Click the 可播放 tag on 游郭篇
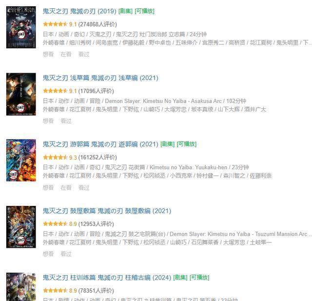Screen dimensions: 312x301 coord(187,144)
